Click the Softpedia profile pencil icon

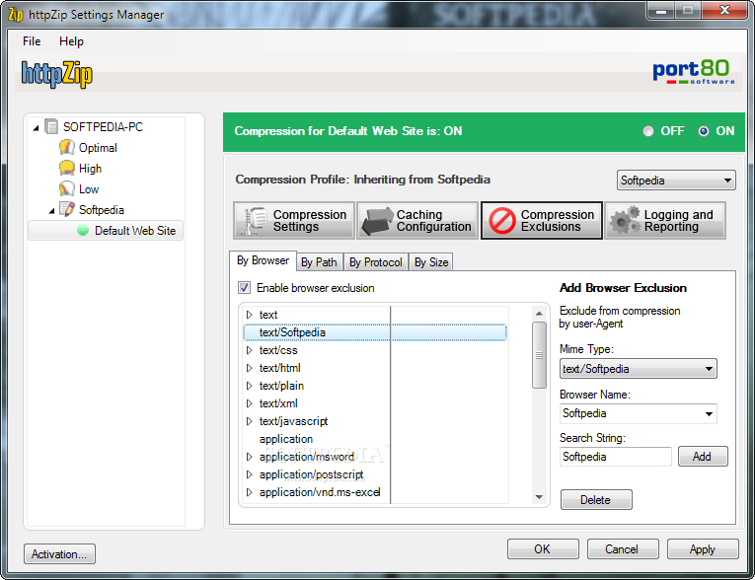pyautogui.click(x=66, y=209)
